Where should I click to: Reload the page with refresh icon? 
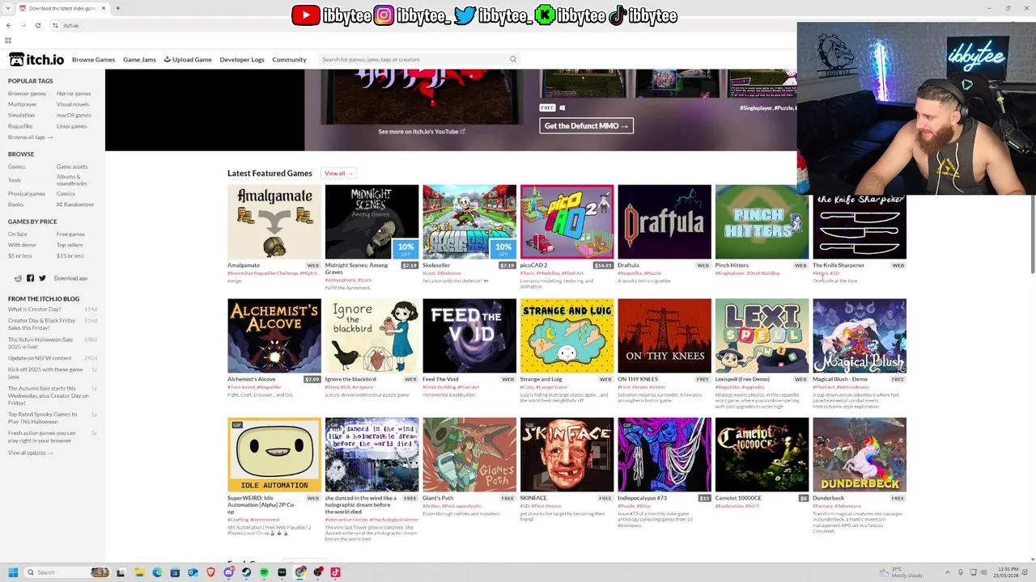[37, 25]
